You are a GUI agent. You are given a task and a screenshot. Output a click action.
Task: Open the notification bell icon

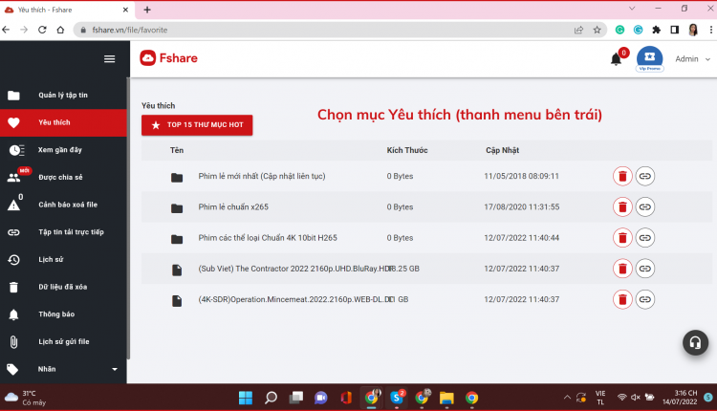(616, 59)
